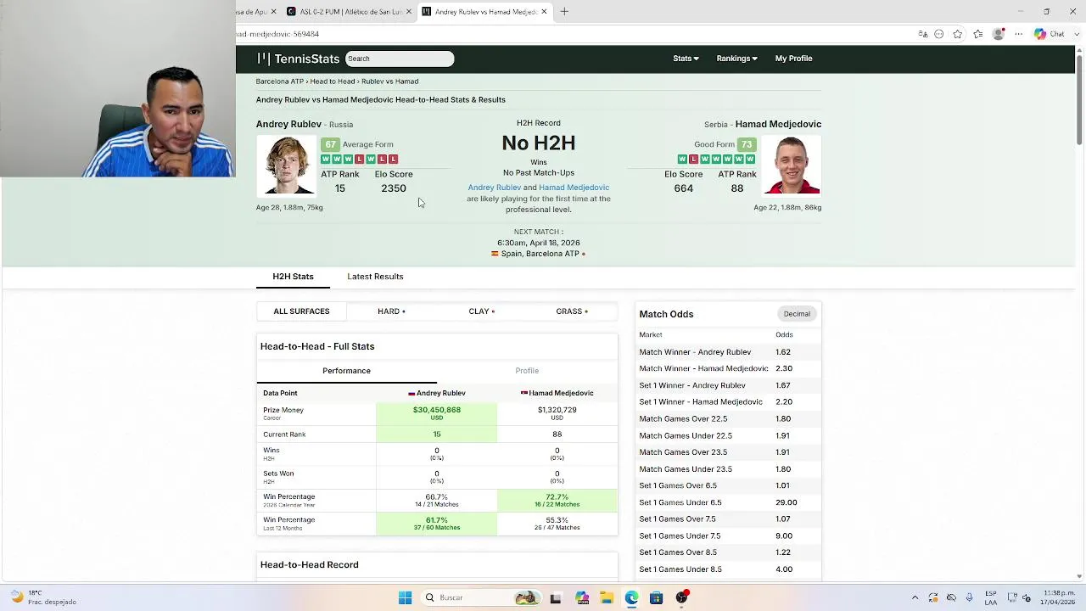Open Head to Head breadcrumb link
This screenshot has height=611, width=1086.
click(332, 81)
